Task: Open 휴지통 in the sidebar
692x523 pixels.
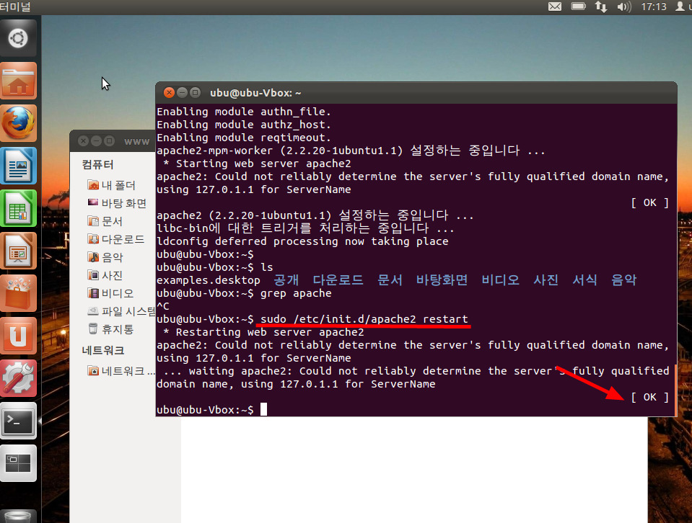Action: click(x=117, y=329)
